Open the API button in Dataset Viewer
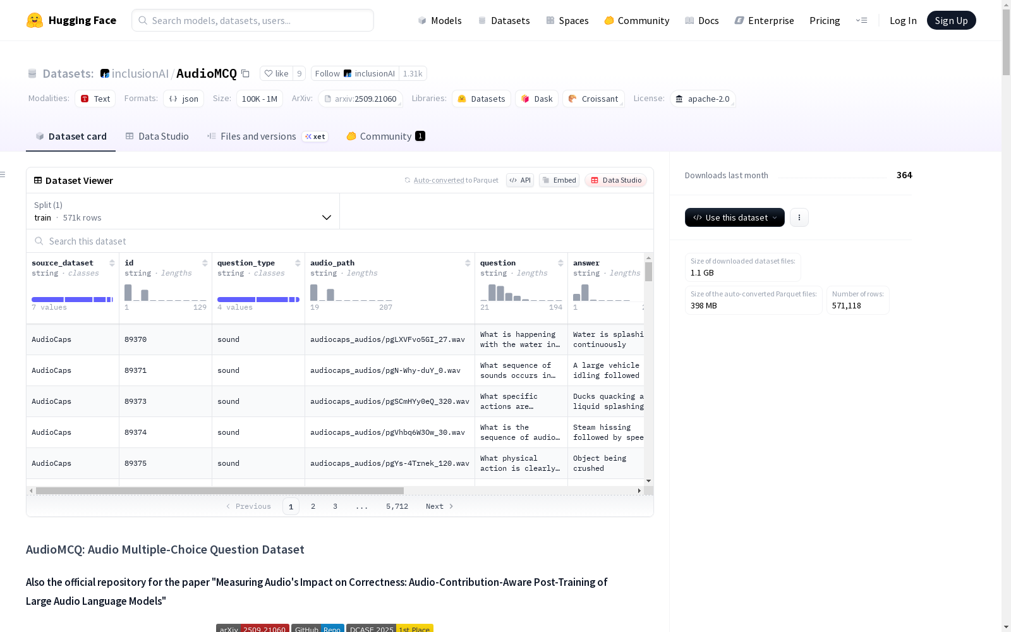 [520, 180]
